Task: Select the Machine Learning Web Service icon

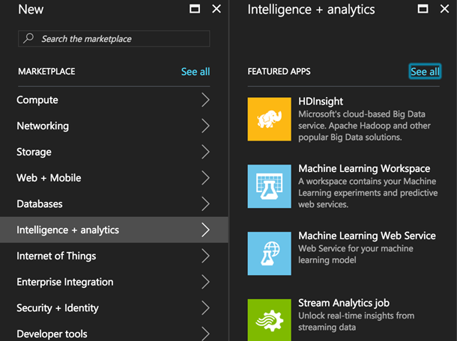Action: click(x=269, y=254)
